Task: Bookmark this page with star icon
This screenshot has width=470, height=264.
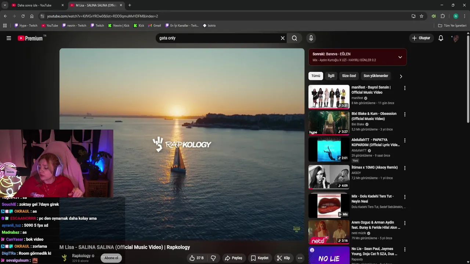Action: tap(422, 16)
